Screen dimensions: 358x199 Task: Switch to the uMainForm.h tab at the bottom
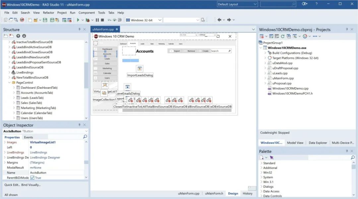[214, 193]
